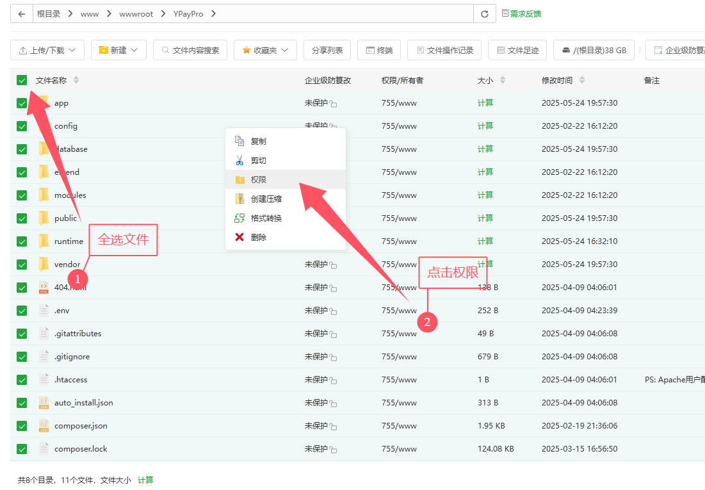Click the chevron after www in breadcrumb
705x490 pixels.
109,14
